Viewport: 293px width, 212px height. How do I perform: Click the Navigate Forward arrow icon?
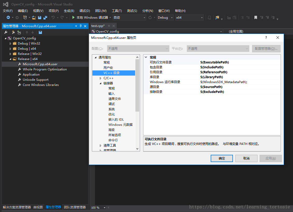pos(17,18)
